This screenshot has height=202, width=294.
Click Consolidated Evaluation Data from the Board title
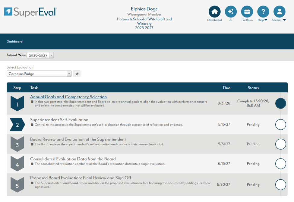[x=73, y=159]
